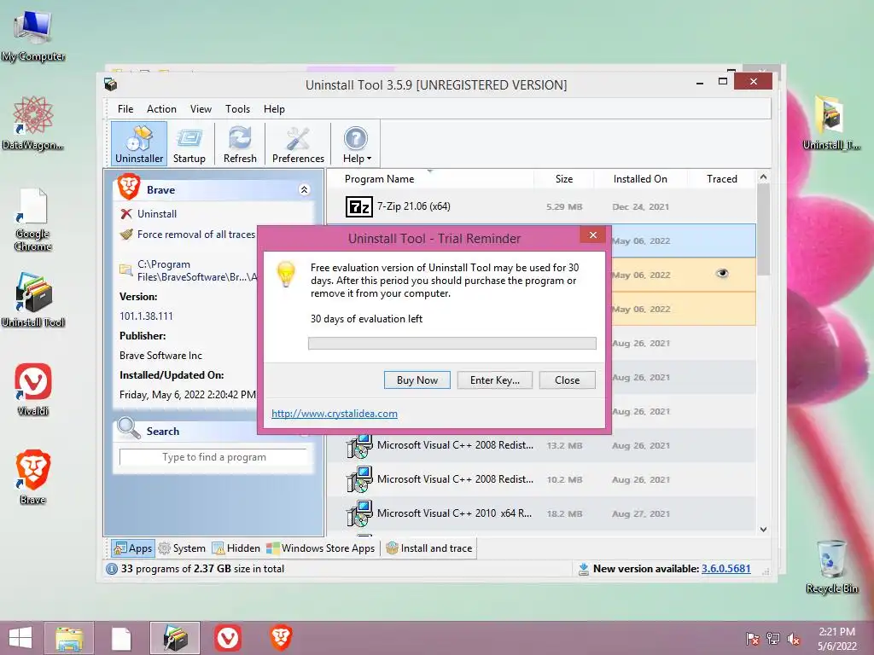The image size is (874, 655).
Task: Click Enter Key... button
Action: pyautogui.click(x=494, y=380)
